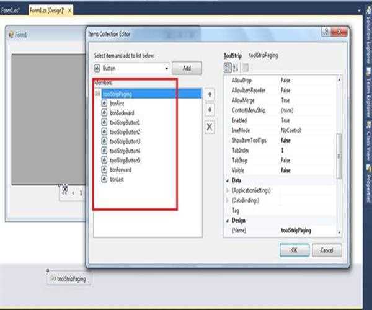Delete selected member with X button
The image size is (372, 310).
click(210, 126)
